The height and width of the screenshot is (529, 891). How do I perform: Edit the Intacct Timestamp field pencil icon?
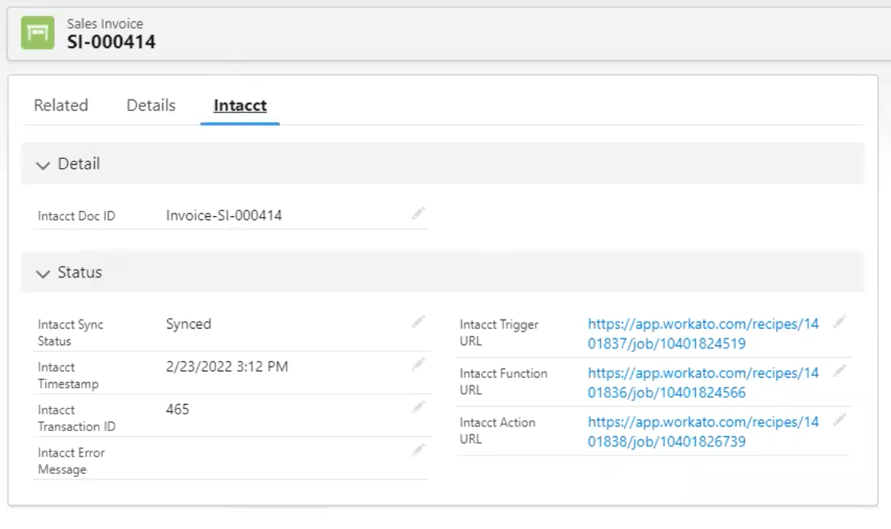(x=418, y=364)
